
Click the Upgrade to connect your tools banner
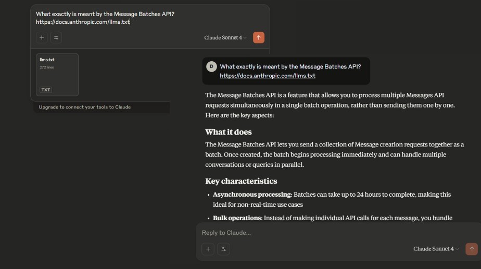pyautogui.click(x=102, y=107)
